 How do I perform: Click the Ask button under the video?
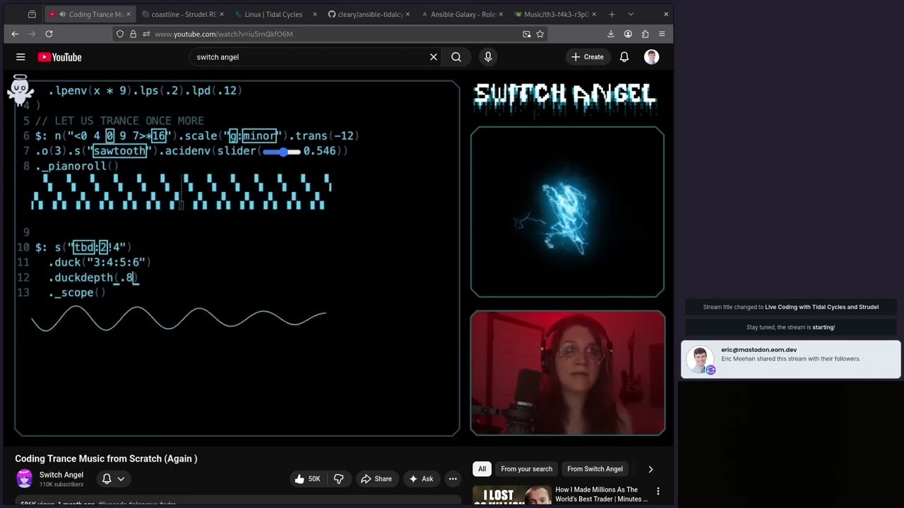tap(420, 479)
